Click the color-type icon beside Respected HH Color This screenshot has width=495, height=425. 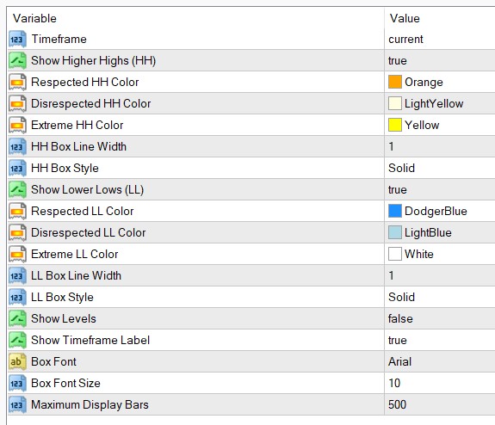pyautogui.click(x=17, y=82)
